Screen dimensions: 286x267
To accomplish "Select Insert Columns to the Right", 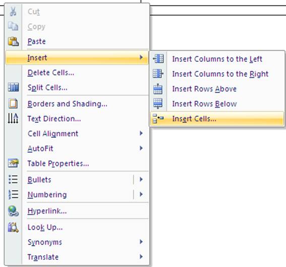I will pyautogui.click(x=217, y=74).
